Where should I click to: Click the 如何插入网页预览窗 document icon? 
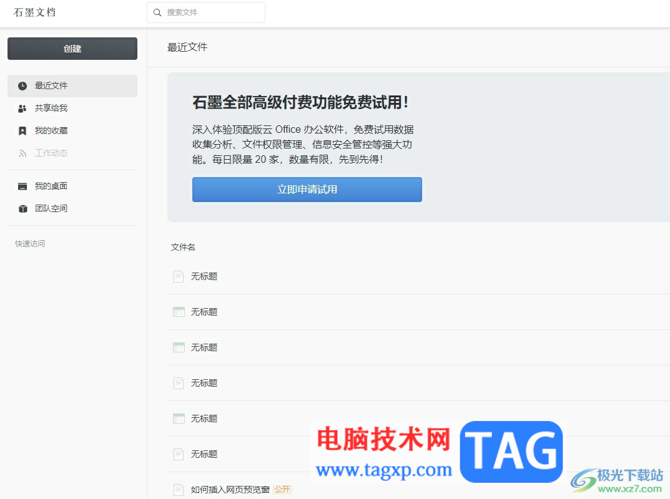(179, 490)
